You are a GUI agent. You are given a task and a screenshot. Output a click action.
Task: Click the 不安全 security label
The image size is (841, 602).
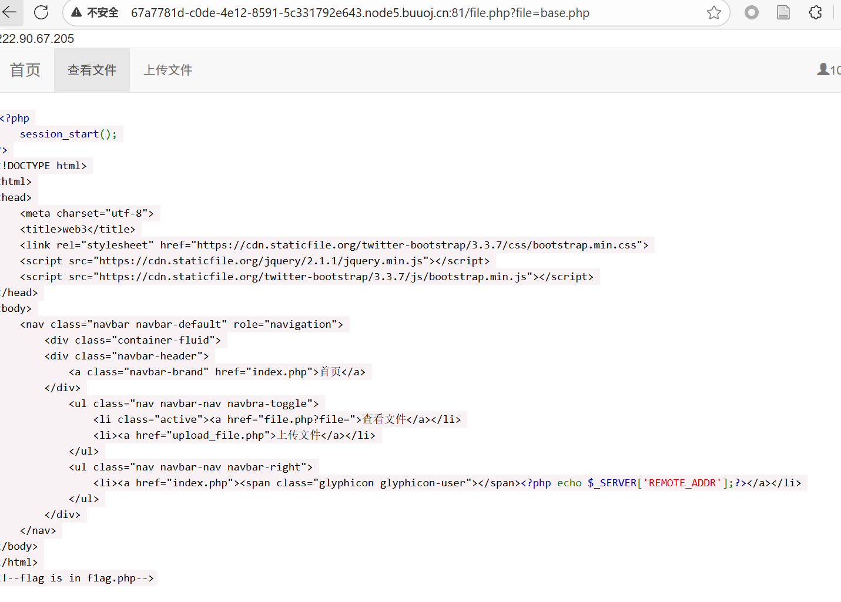(x=103, y=12)
